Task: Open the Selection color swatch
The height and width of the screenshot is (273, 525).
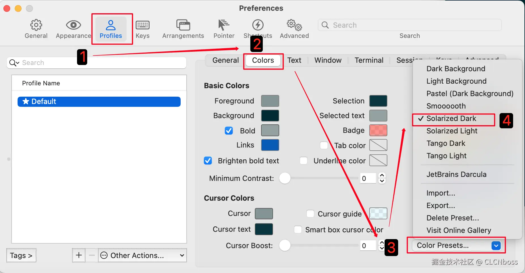Action: click(x=378, y=101)
